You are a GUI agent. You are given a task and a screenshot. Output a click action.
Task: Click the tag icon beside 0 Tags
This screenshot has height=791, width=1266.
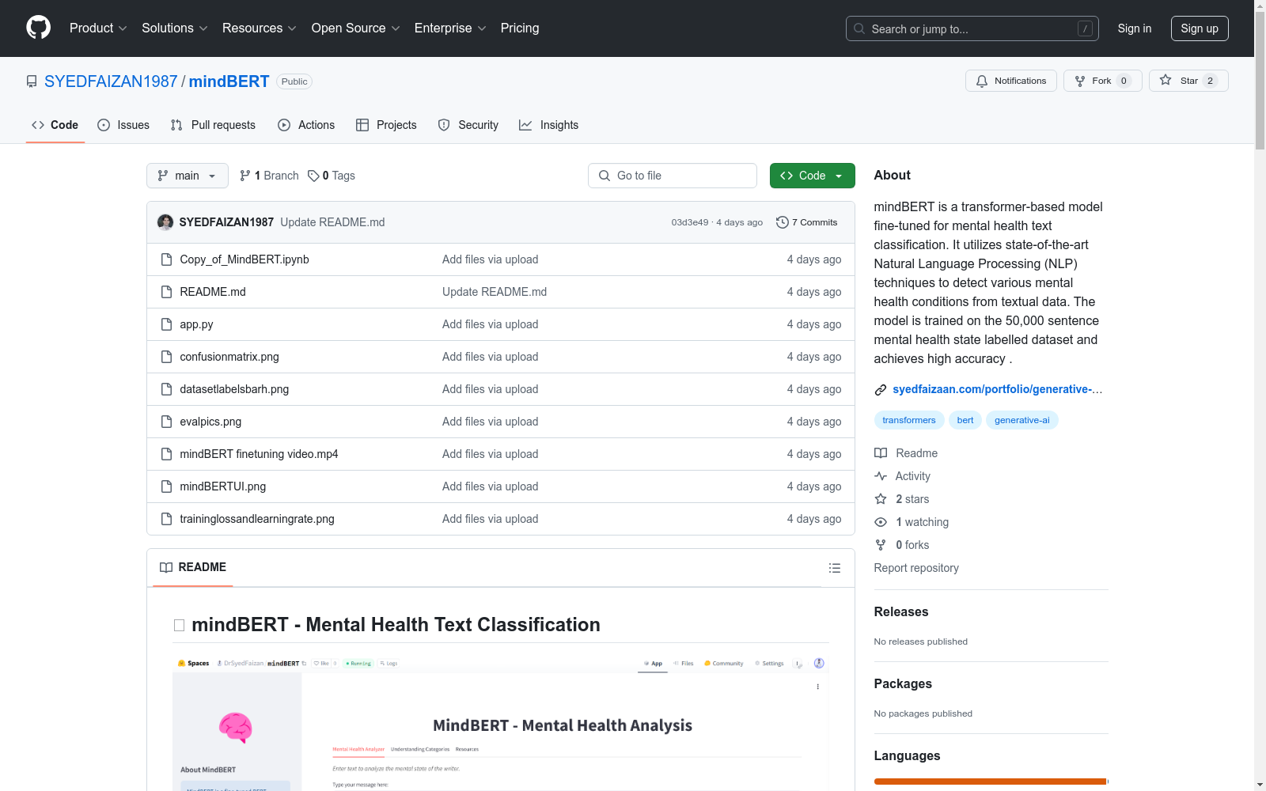click(x=313, y=176)
